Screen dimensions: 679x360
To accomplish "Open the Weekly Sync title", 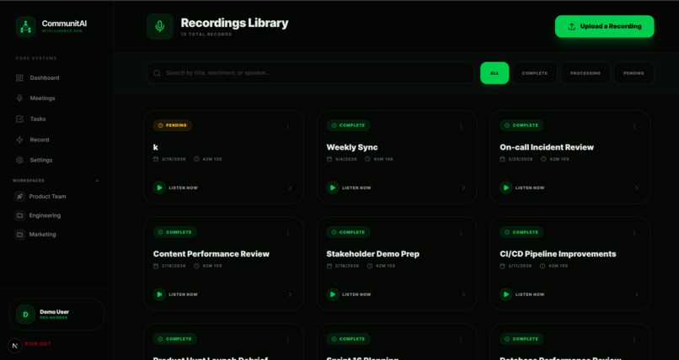I will [x=352, y=147].
